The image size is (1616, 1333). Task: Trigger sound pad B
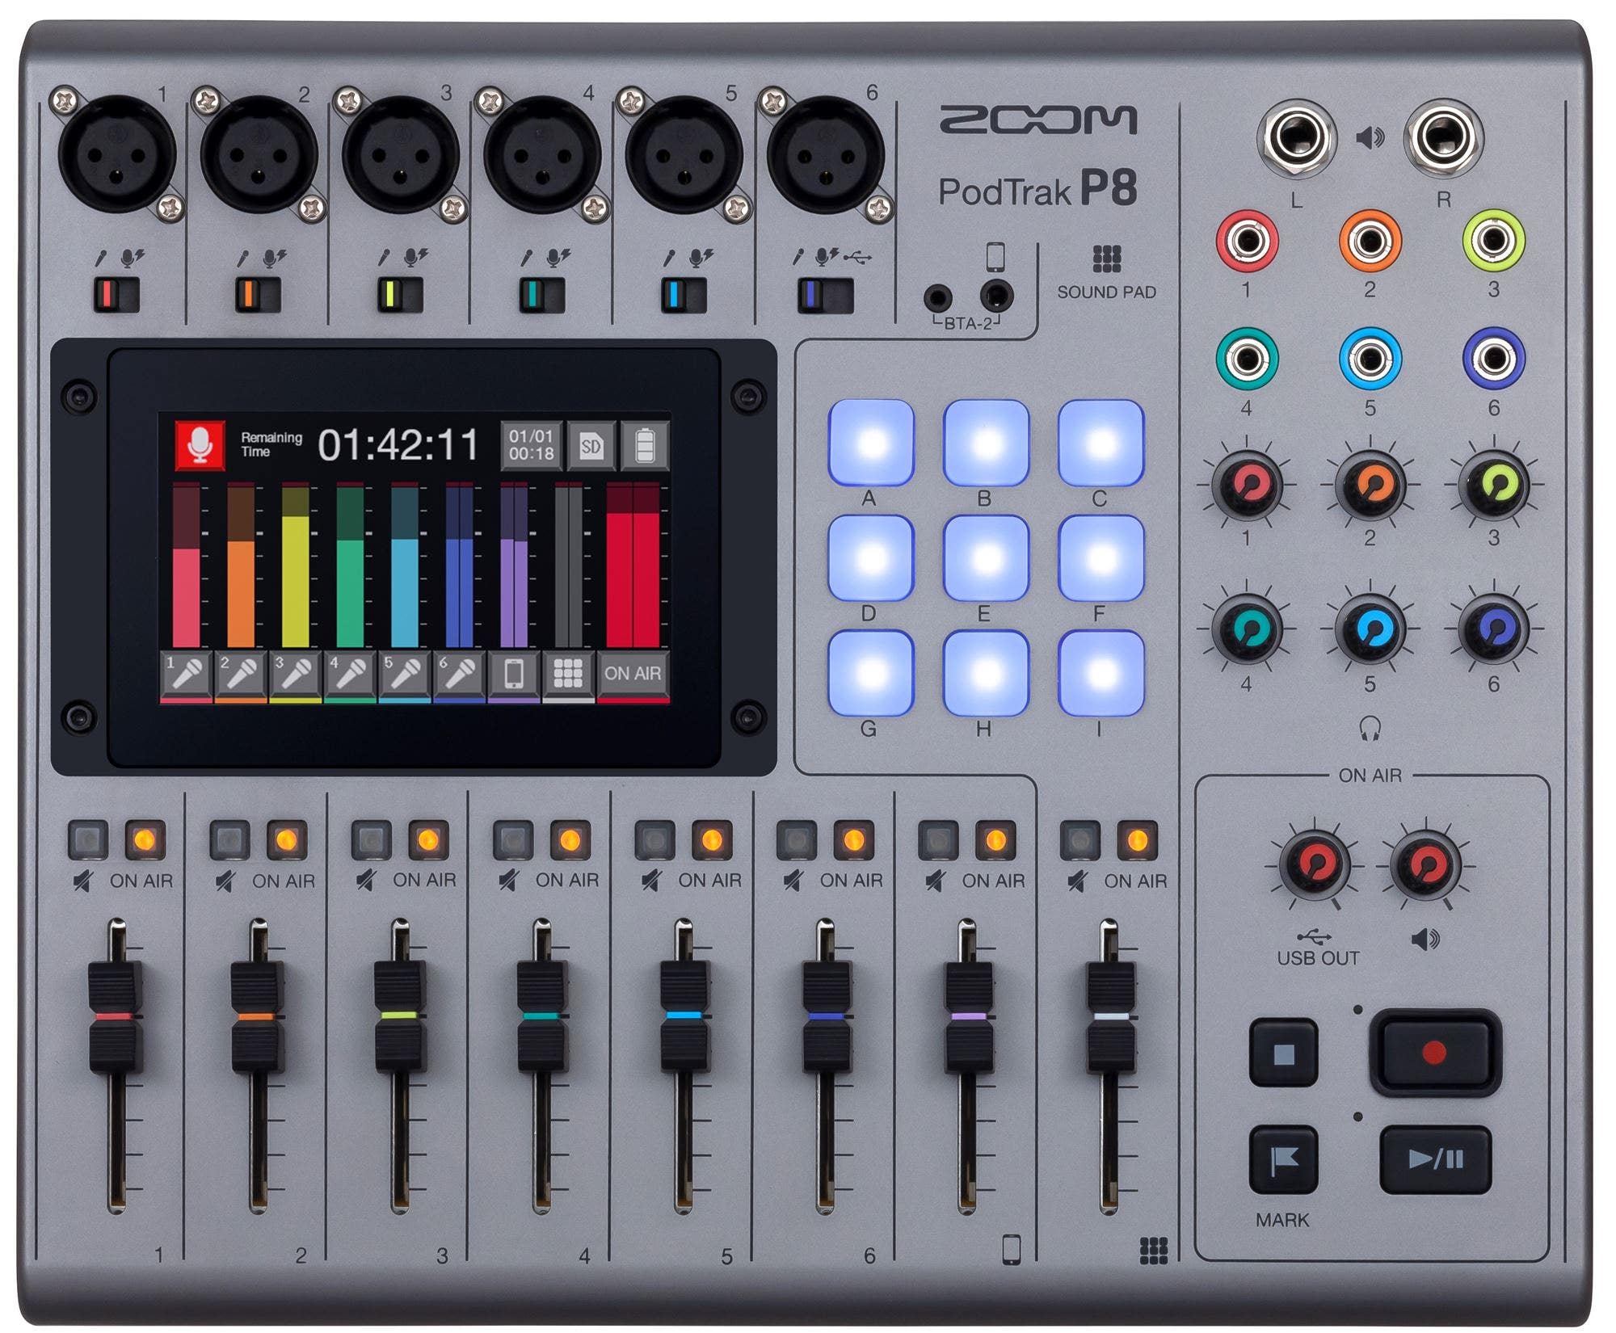point(986,443)
